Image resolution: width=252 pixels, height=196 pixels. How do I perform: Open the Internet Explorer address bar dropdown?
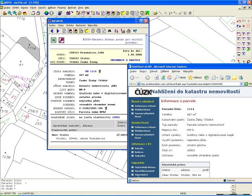tap(241, 84)
